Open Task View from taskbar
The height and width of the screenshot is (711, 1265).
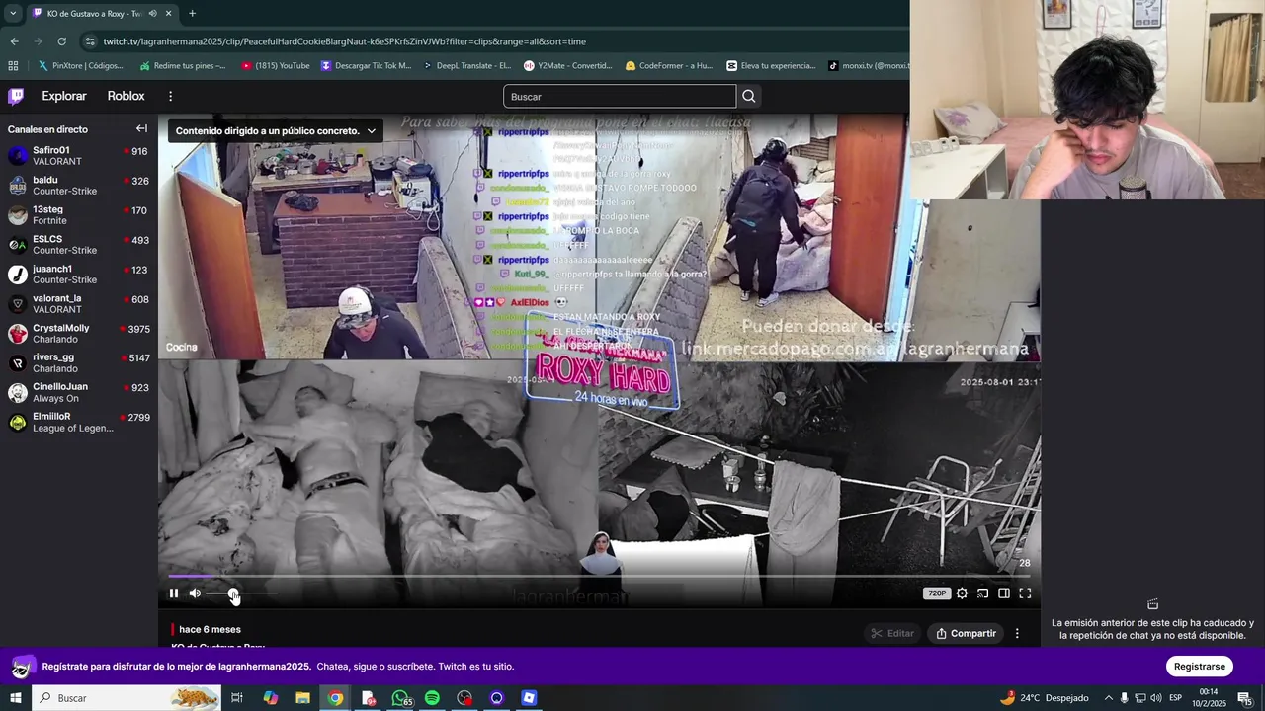(237, 698)
